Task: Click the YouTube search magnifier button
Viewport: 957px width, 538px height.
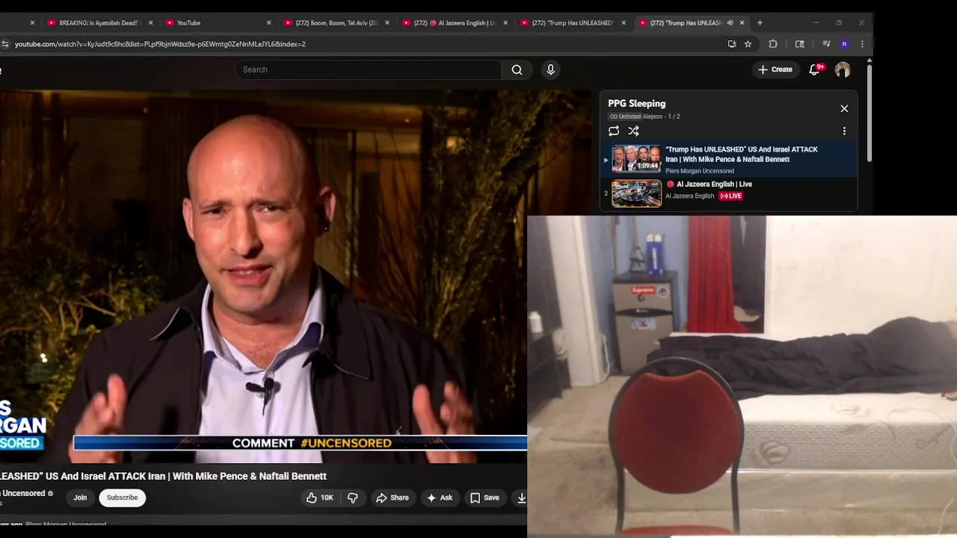Action: [x=517, y=69]
